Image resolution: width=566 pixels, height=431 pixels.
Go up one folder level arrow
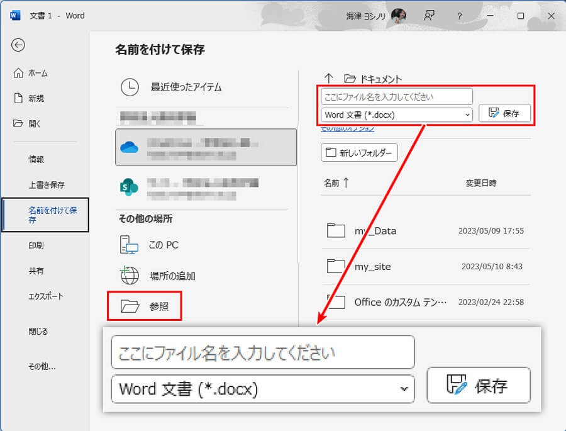[x=328, y=78]
